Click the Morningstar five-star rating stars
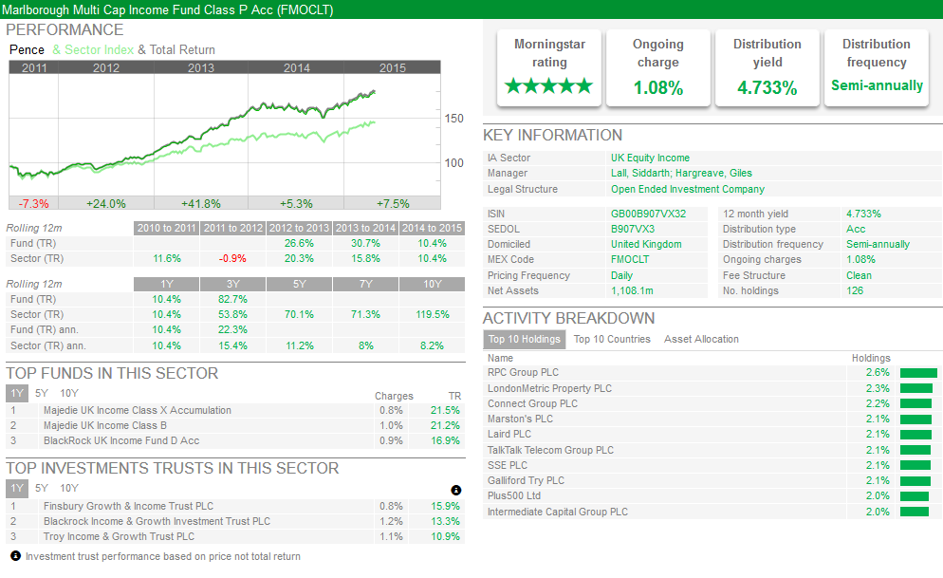Screen dimensions: 943x578 click(x=549, y=86)
